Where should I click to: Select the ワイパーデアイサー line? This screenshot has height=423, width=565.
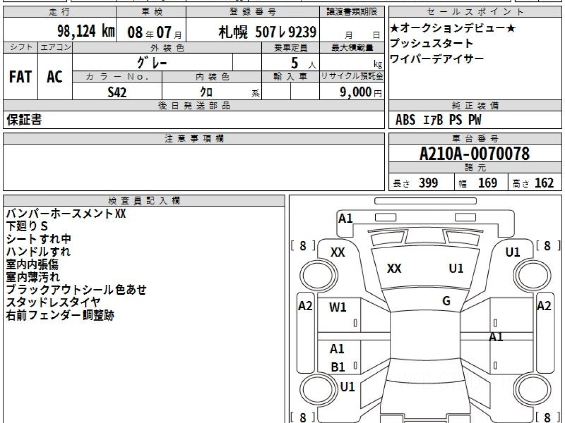point(437,59)
